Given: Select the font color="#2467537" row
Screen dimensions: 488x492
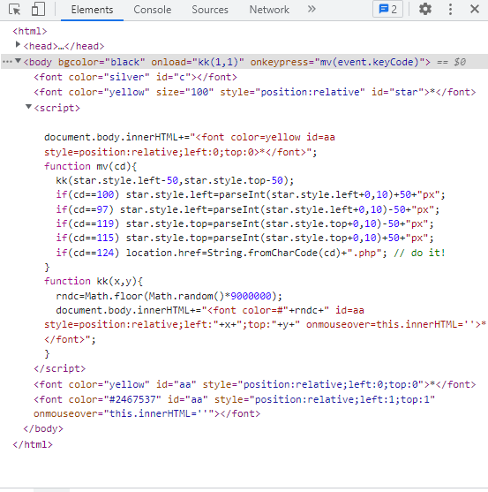Looking at the screenshot, I should coord(234,406).
